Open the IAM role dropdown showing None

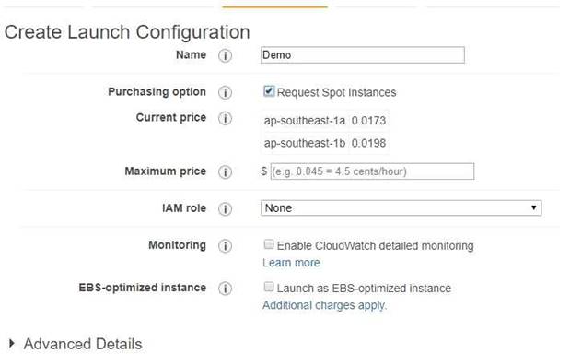[401, 208]
